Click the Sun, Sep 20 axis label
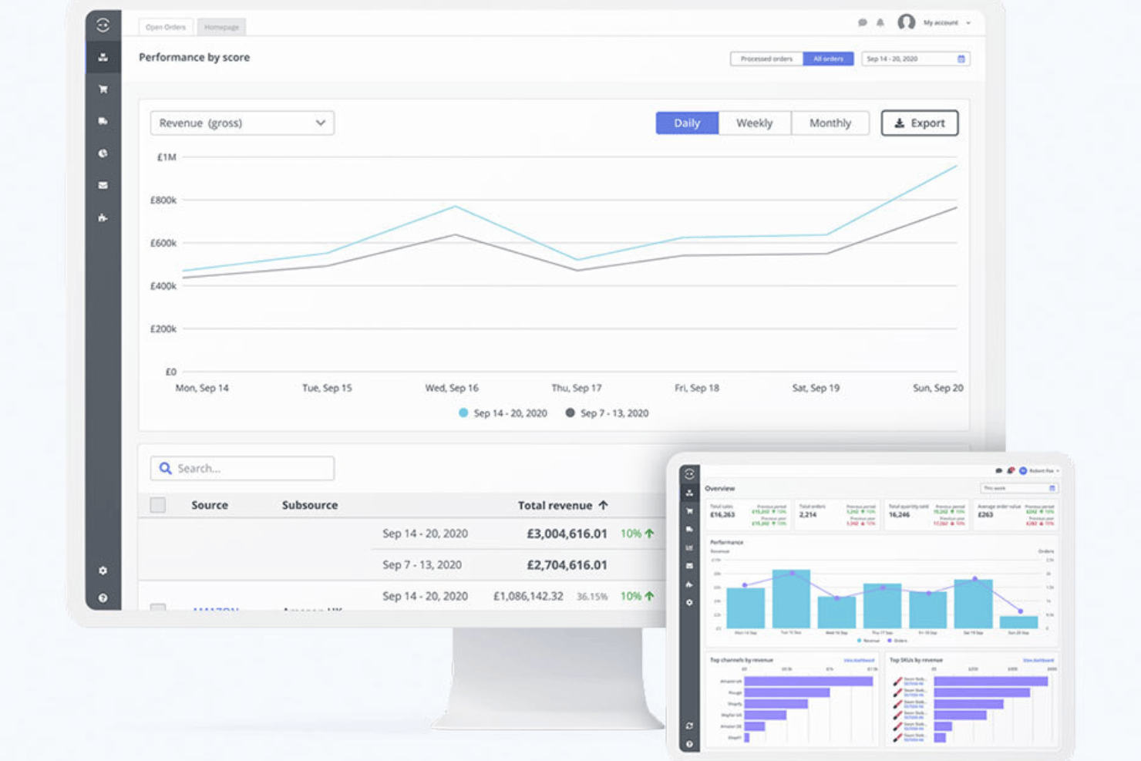 point(937,388)
